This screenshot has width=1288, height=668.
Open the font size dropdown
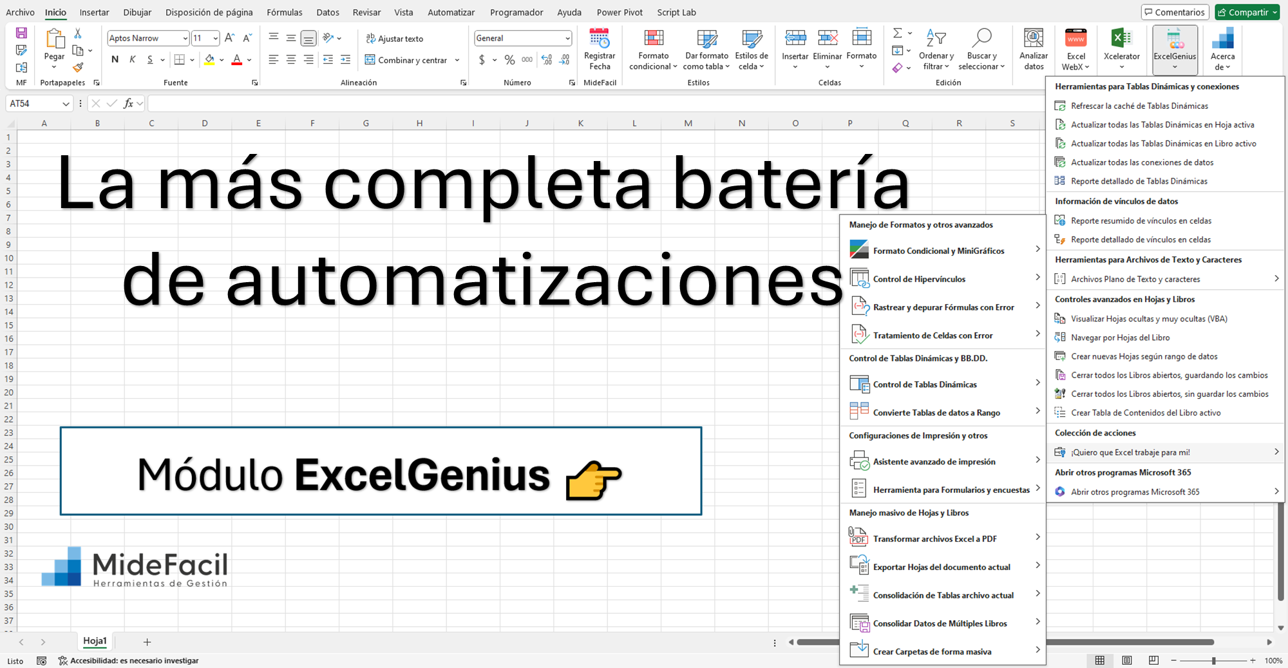coord(215,39)
